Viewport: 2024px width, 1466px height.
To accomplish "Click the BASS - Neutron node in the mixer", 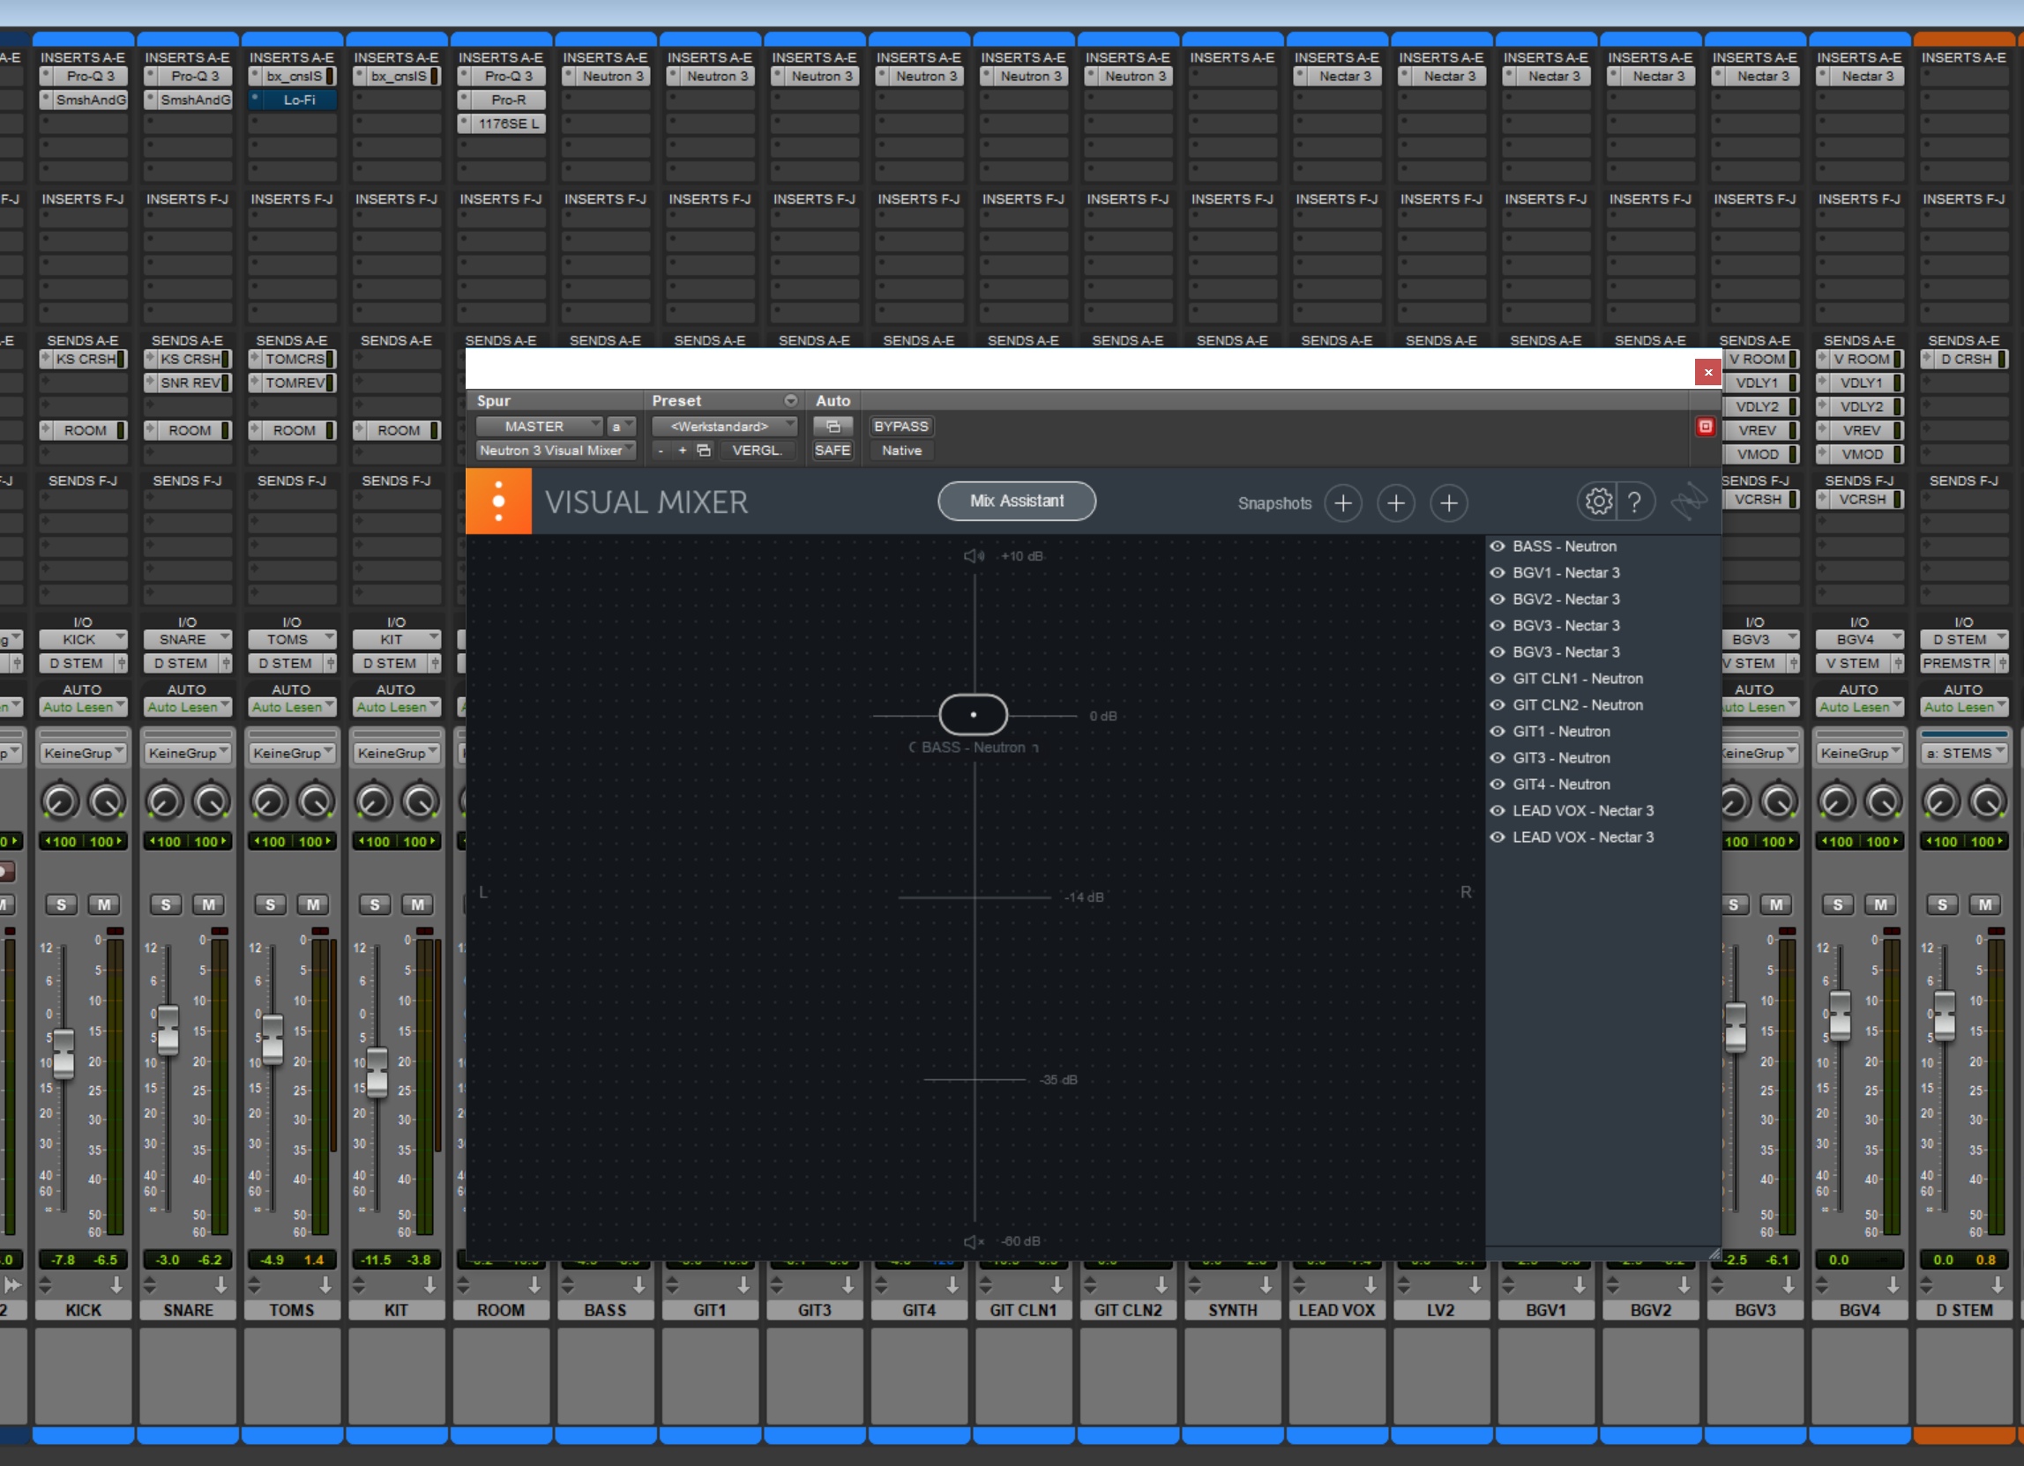I will click(974, 715).
